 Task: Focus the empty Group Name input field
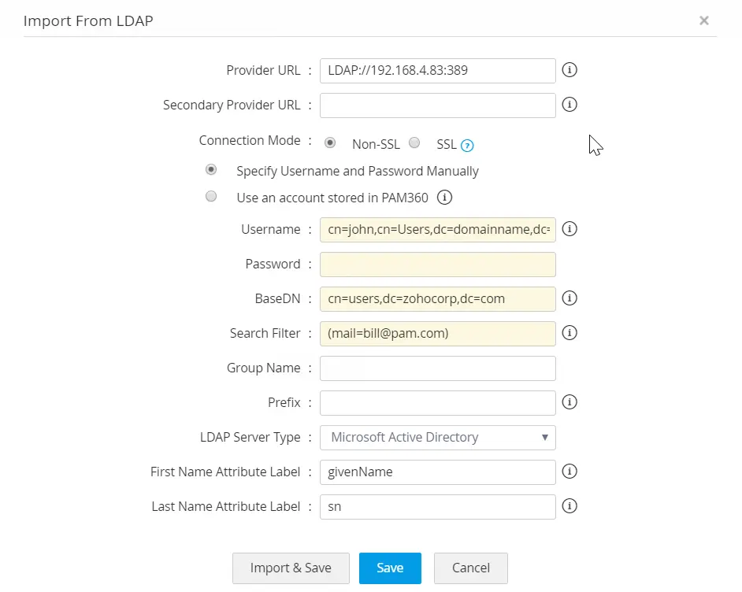coord(437,368)
